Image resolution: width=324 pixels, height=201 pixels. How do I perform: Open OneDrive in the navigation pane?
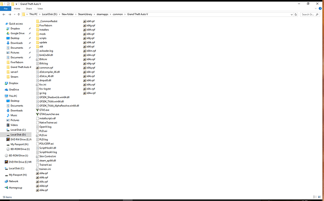coord(12,89)
